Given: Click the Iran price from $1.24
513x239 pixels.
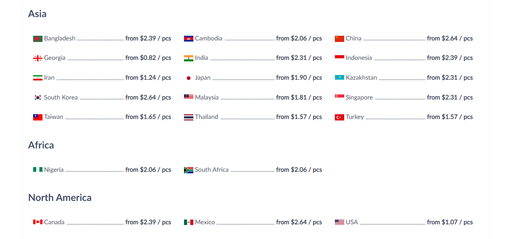Looking at the screenshot, I should click(148, 78).
